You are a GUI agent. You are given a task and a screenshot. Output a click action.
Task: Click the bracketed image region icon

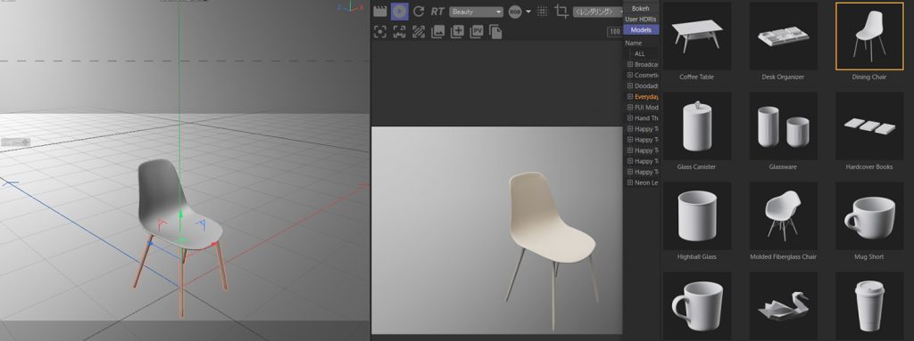(x=399, y=32)
